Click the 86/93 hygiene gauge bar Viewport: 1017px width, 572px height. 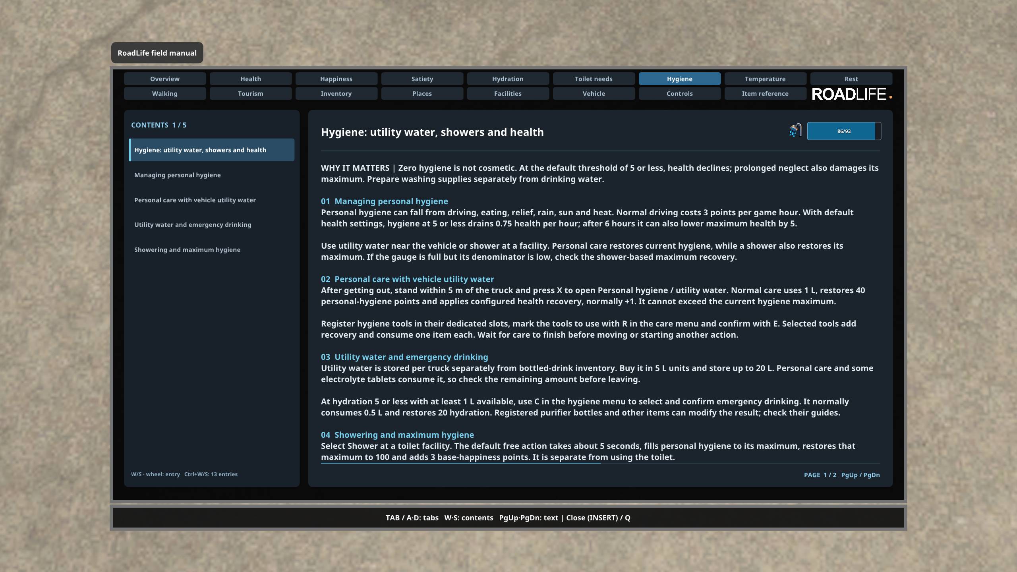tap(844, 131)
